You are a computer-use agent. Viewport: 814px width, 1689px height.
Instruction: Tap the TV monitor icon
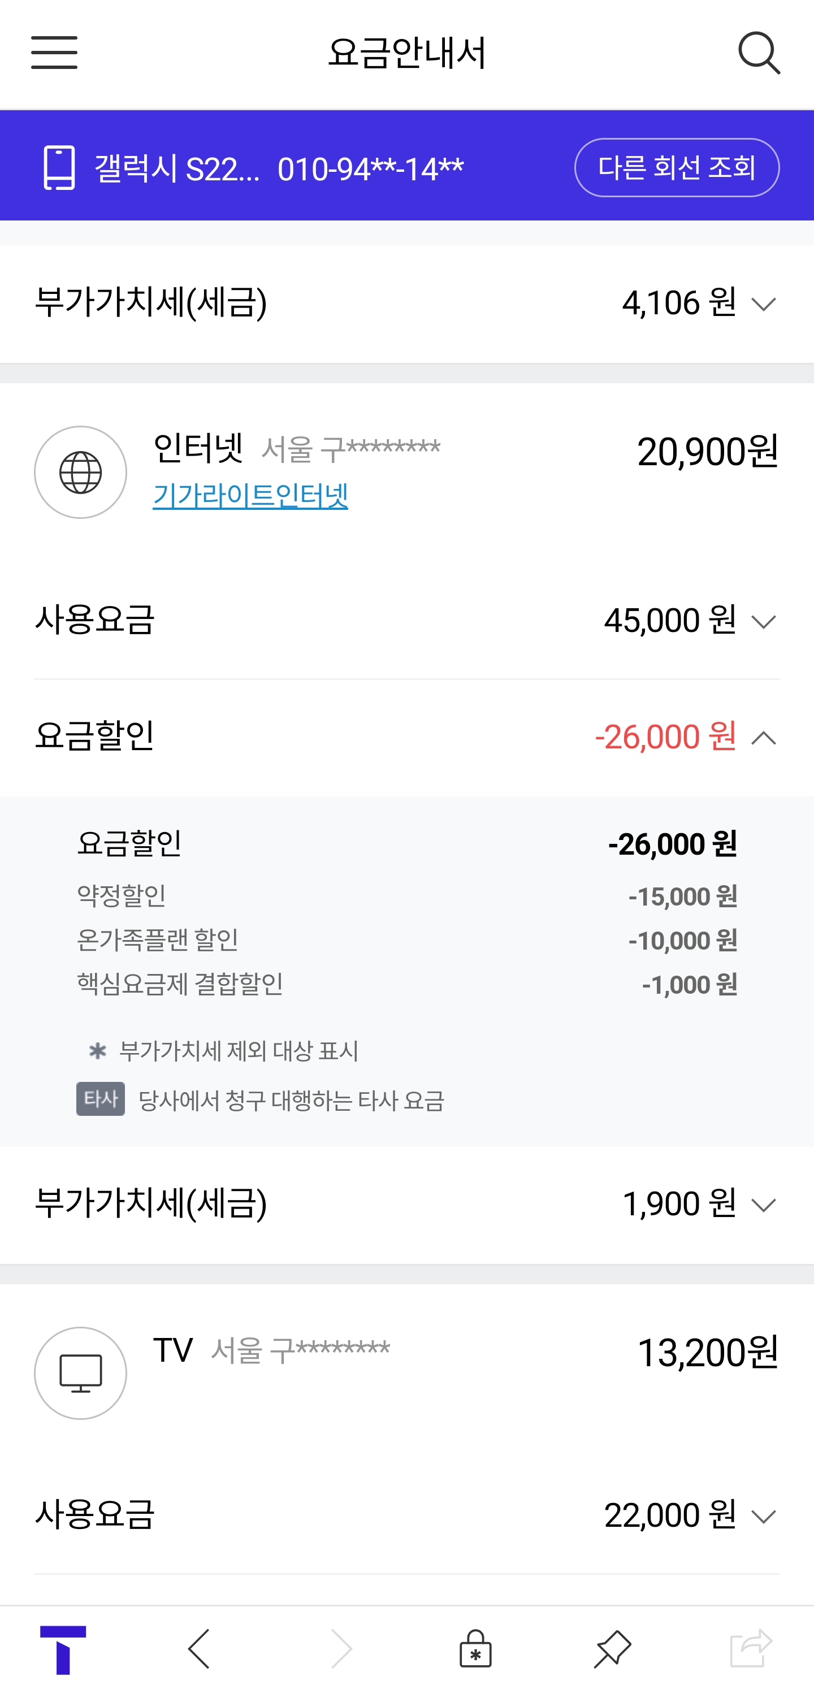81,1372
